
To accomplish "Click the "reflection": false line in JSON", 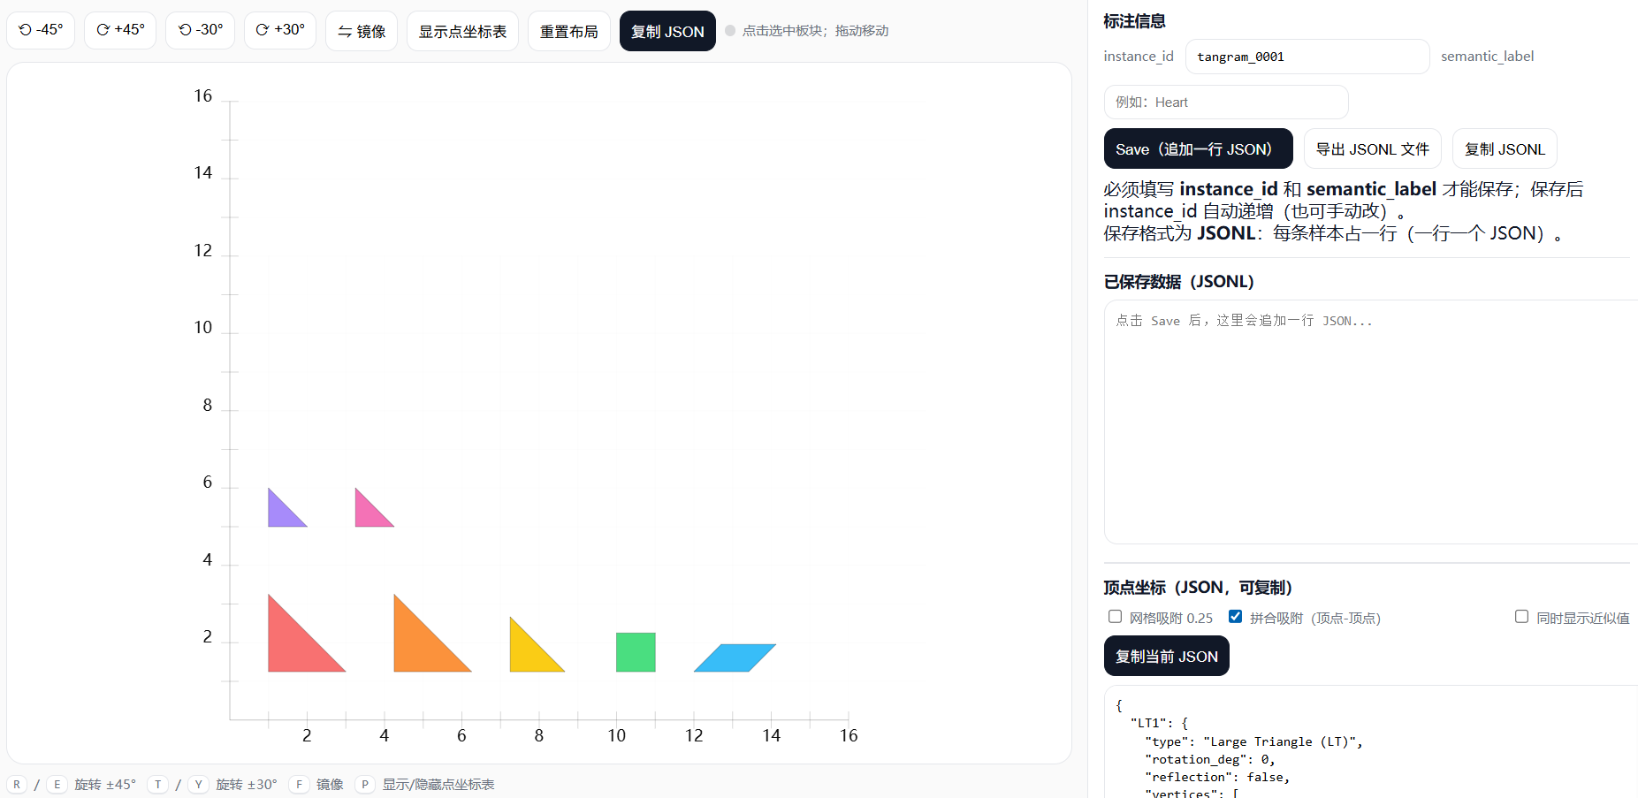I will [1217, 777].
